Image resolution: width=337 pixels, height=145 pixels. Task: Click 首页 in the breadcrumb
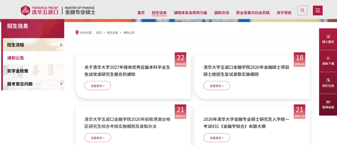tap(99, 33)
